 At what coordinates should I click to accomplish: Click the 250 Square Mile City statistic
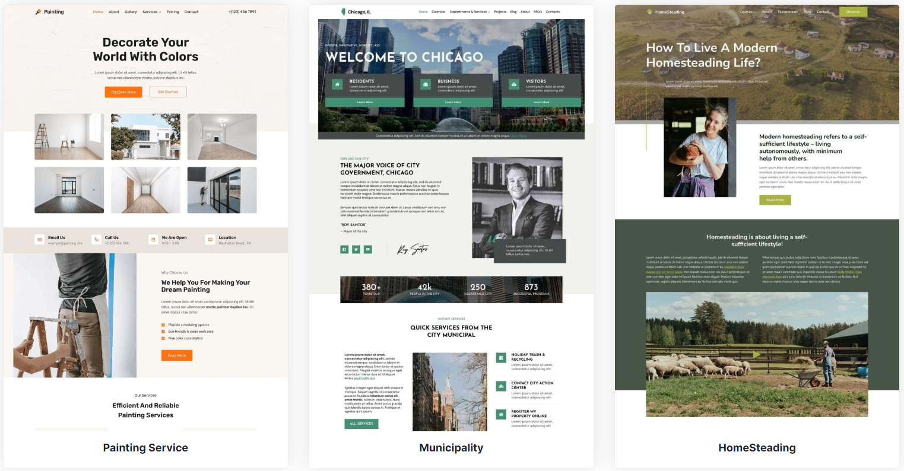click(478, 289)
